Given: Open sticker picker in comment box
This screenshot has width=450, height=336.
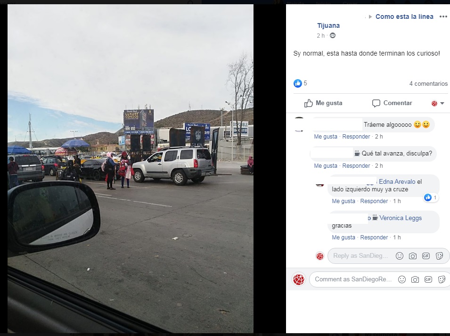Looking at the screenshot, I should (x=442, y=279).
